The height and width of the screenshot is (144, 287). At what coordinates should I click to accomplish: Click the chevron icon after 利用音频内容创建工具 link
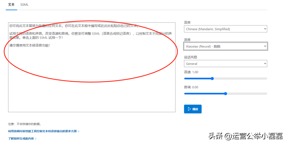79,131
